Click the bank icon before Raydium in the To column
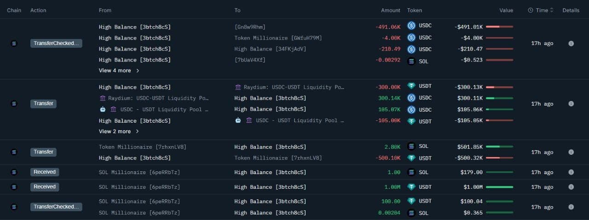589x220 pixels. pos(238,87)
